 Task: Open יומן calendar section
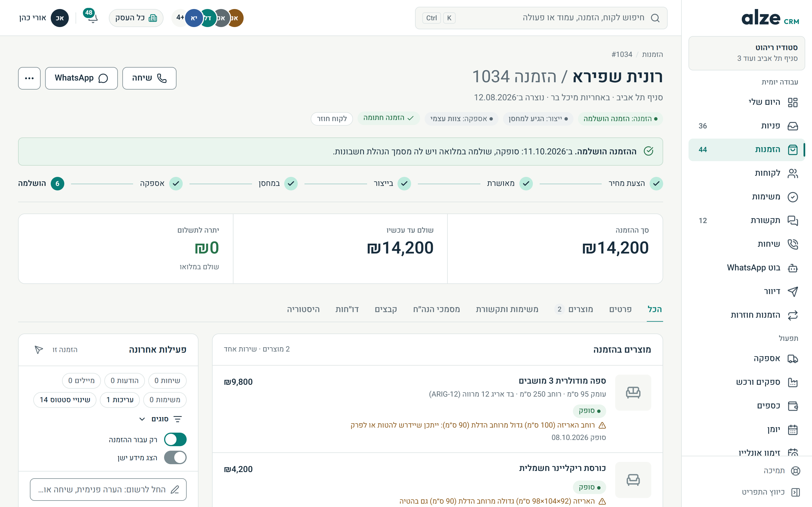(x=747, y=429)
